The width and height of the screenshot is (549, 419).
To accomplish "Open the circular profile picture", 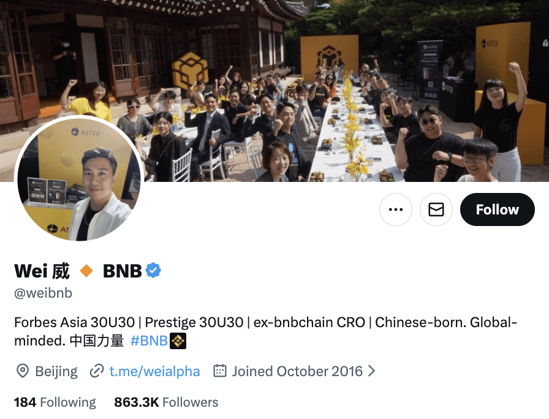I will pos(79,179).
